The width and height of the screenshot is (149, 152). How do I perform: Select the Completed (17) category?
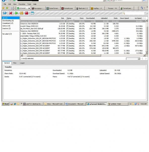click(8, 23)
